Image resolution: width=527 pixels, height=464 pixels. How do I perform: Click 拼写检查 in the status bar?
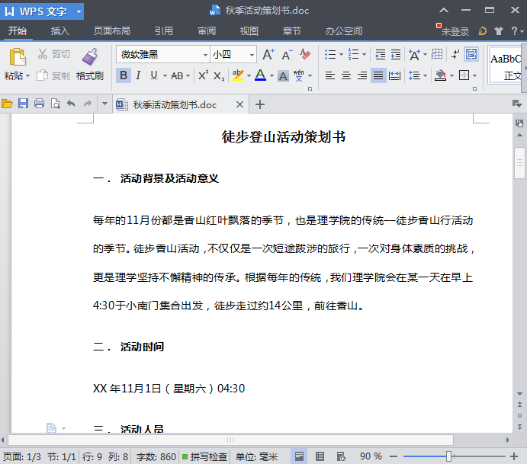[x=205, y=456]
